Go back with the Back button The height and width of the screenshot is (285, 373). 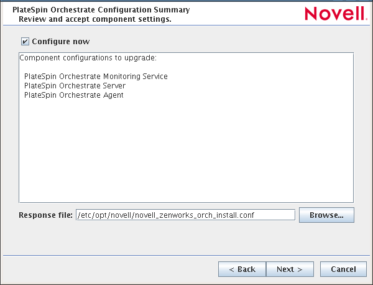[x=242, y=269]
